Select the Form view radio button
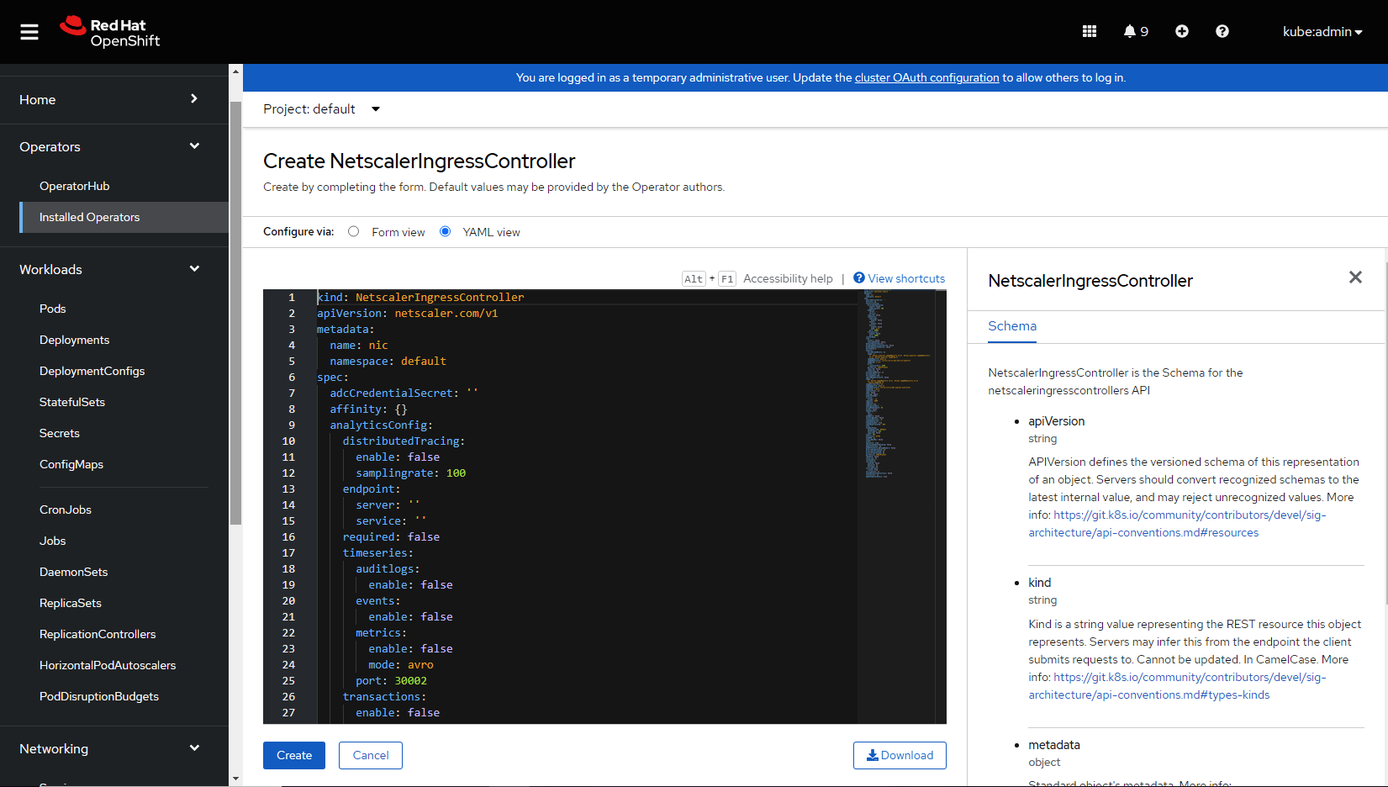Viewport: 1388px width, 787px height. click(x=354, y=231)
